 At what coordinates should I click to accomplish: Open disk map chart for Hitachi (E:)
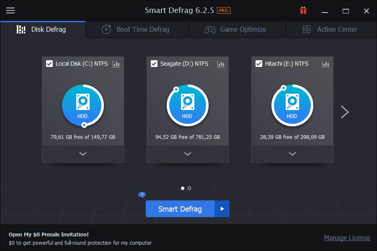pyautogui.click(x=325, y=64)
